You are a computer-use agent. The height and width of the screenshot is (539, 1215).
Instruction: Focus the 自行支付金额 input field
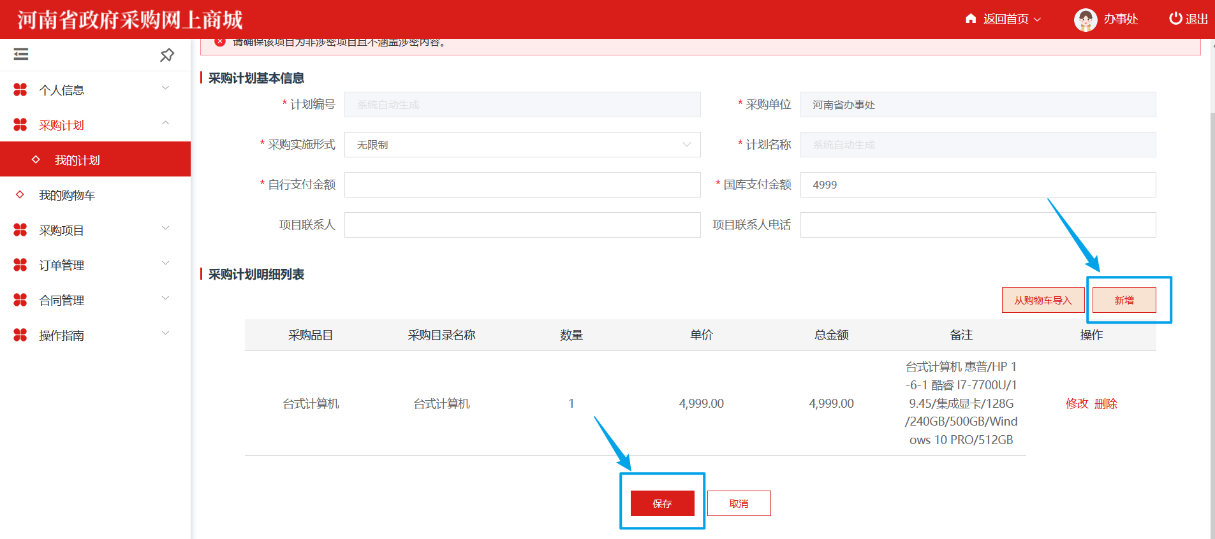tap(522, 185)
